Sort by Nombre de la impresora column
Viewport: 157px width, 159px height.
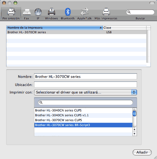point(55,28)
